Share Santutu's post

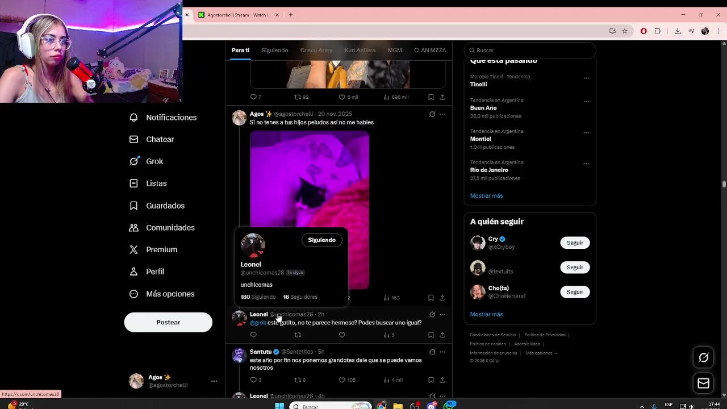[442, 380]
